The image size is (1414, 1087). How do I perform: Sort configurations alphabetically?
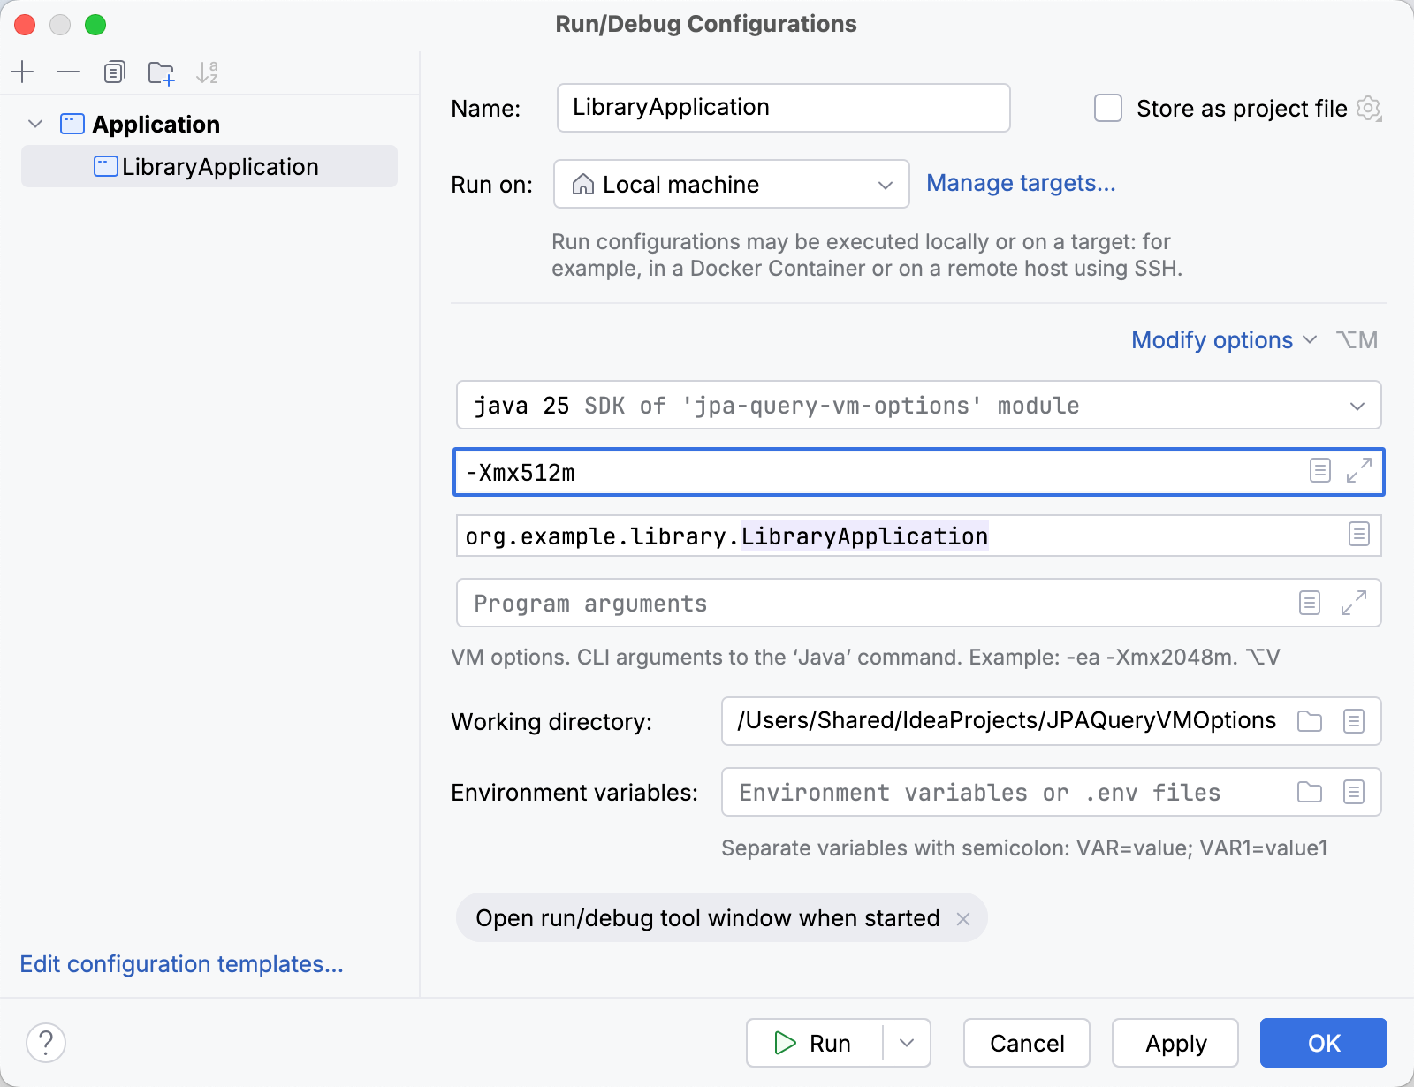point(209,72)
